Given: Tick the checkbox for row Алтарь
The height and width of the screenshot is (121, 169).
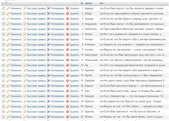Looking at the screenshot, I should click(3, 39).
